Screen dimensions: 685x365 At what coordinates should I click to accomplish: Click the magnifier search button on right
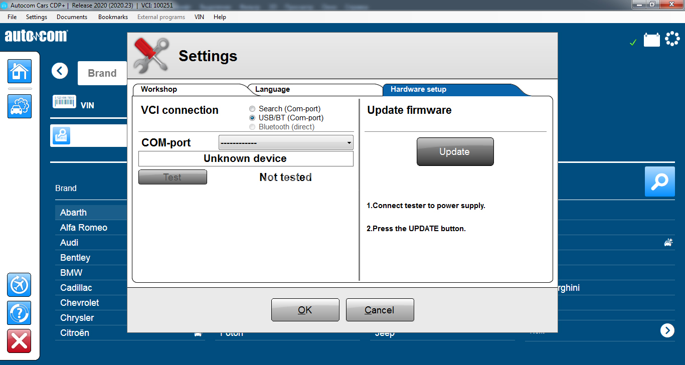(659, 181)
